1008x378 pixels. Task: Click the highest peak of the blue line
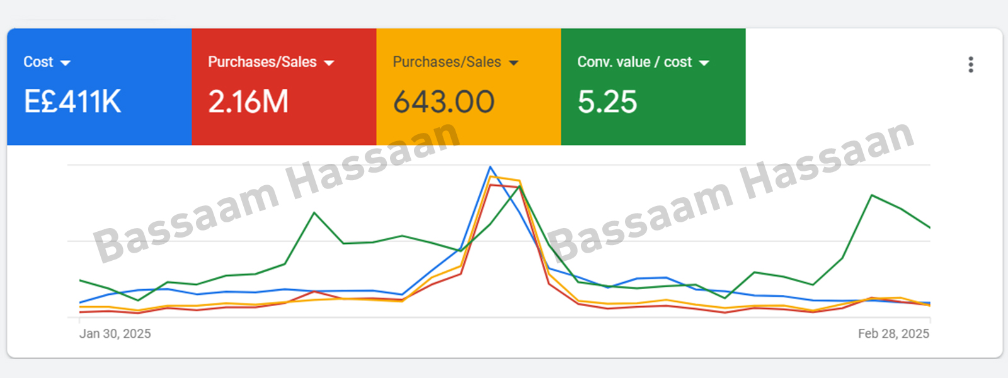click(490, 167)
